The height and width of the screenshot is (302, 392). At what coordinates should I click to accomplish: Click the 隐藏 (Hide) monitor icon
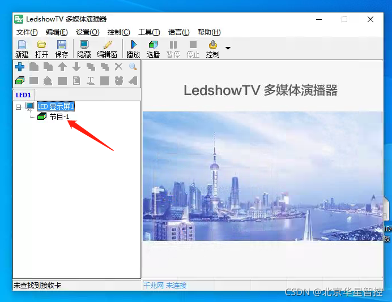(84, 49)
